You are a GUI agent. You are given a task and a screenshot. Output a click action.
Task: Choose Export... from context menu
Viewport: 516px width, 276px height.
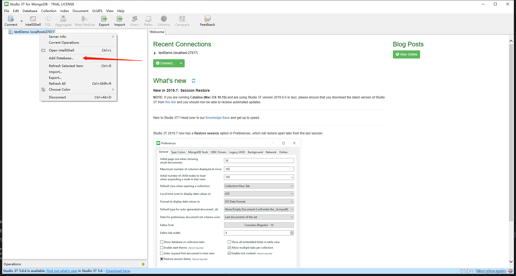[78, 78]
